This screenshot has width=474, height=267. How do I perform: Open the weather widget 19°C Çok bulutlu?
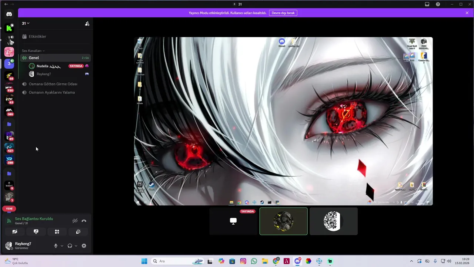coord(16,261)
